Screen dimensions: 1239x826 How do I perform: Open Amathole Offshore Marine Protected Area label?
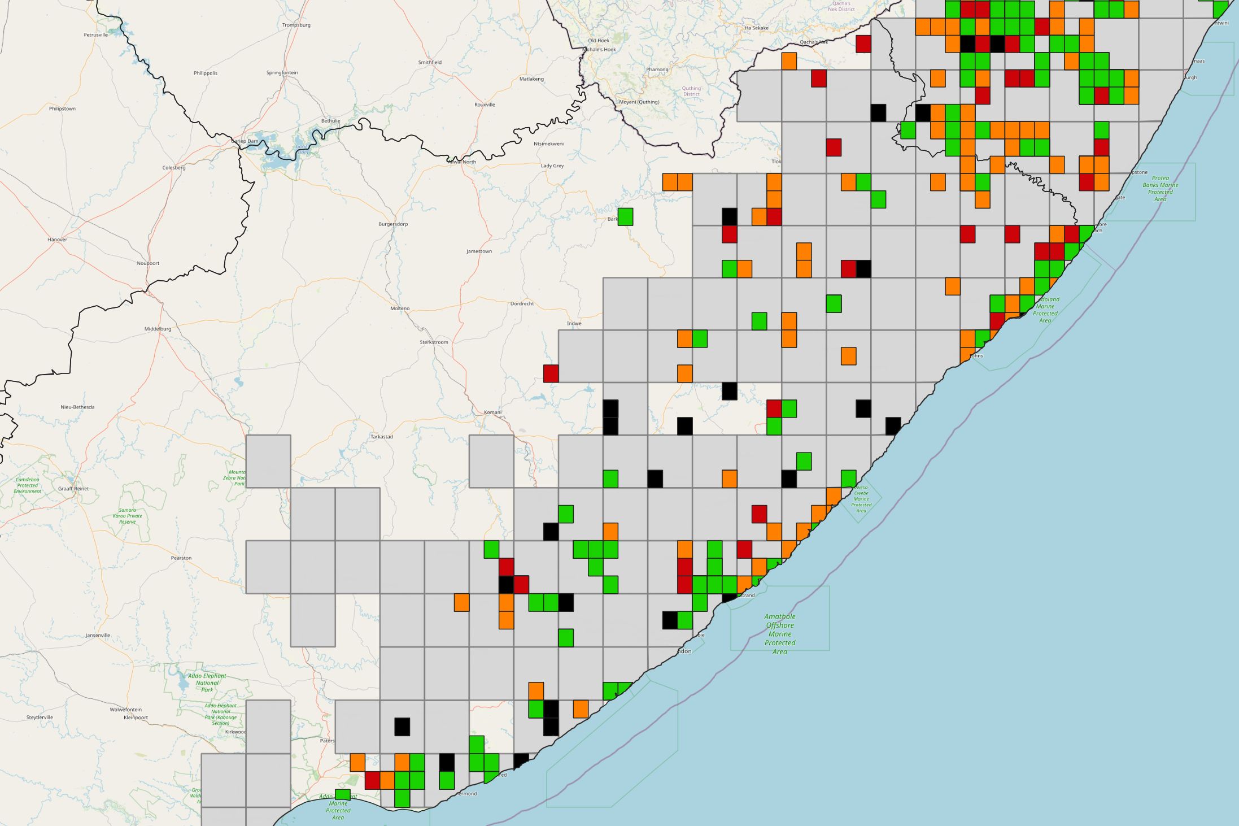point(780,634)
